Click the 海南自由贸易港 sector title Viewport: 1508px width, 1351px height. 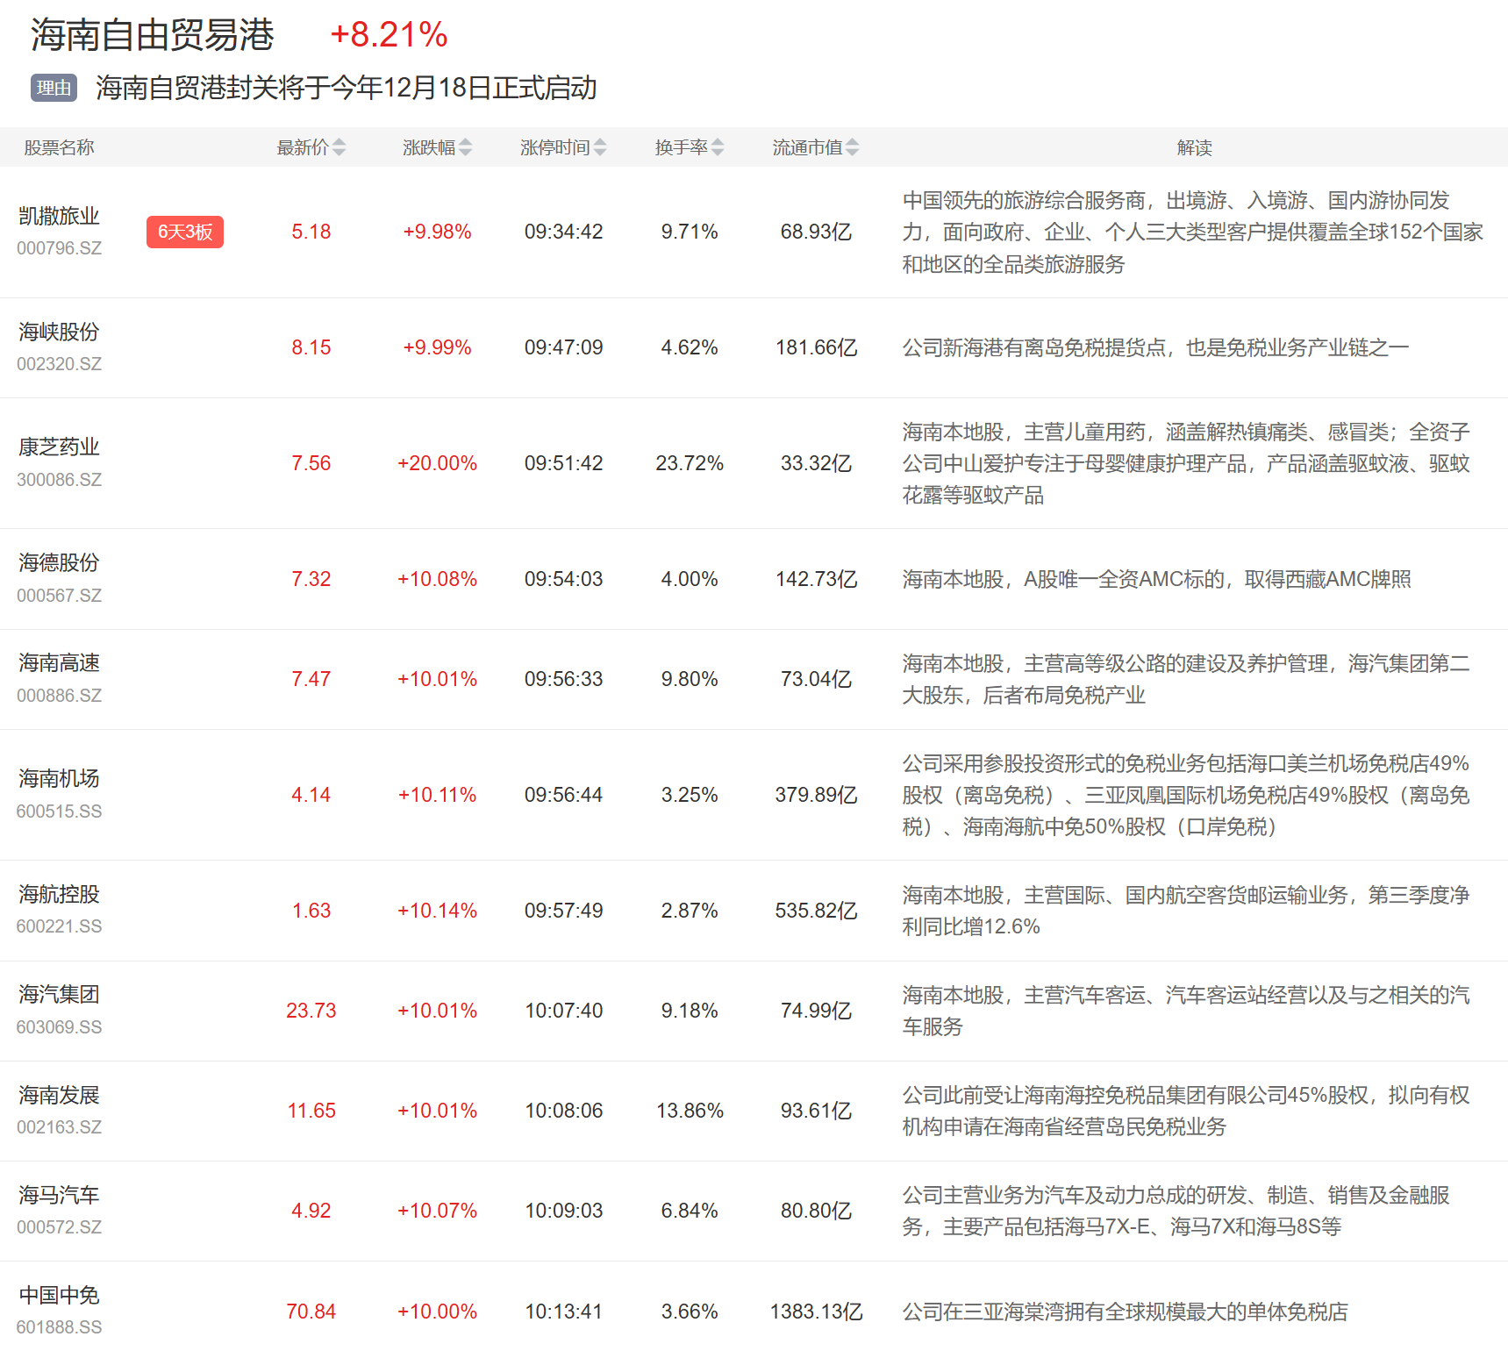coord(153,35)
